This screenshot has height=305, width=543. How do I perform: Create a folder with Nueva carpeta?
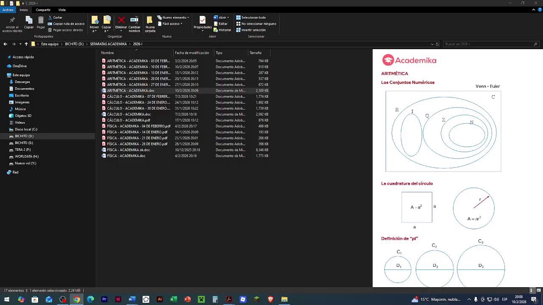[150, 24]
